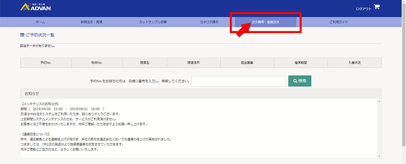The width and height of the screenshot is (406, 164).
Task: Select カットサンプル依頼 in navigation
Action: [x=153, y=22]
